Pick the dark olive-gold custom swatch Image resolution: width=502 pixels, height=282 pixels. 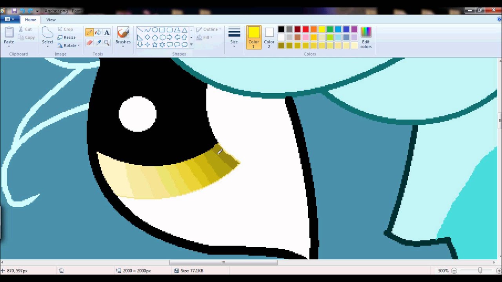tap(281, 46)
